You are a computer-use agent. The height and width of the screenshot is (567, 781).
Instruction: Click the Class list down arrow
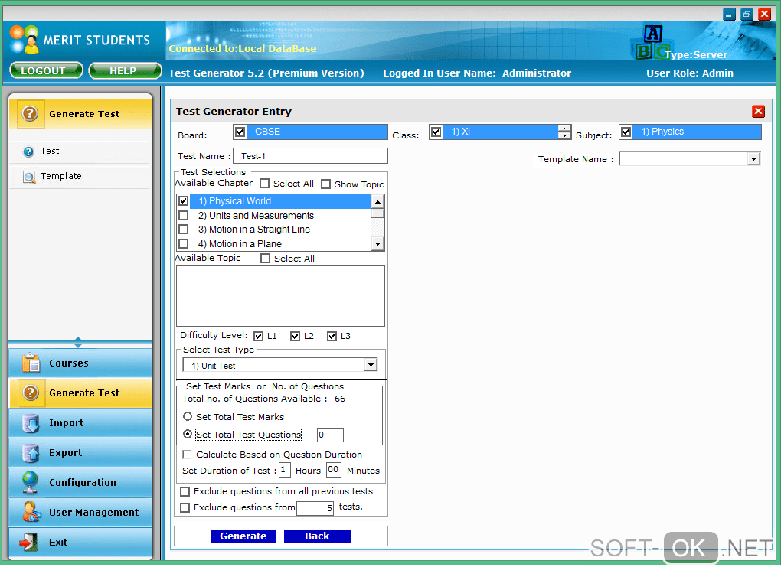click(564, 135)
